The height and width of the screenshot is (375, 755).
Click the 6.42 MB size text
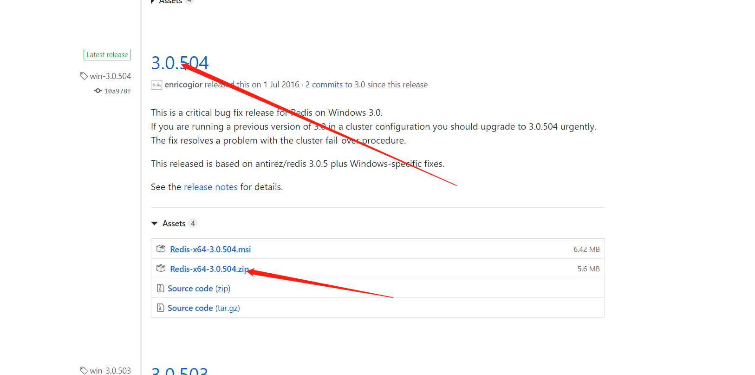pos(586,250)
